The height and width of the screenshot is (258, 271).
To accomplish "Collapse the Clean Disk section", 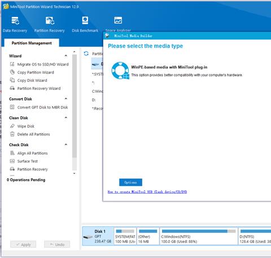I will point(66,117).
